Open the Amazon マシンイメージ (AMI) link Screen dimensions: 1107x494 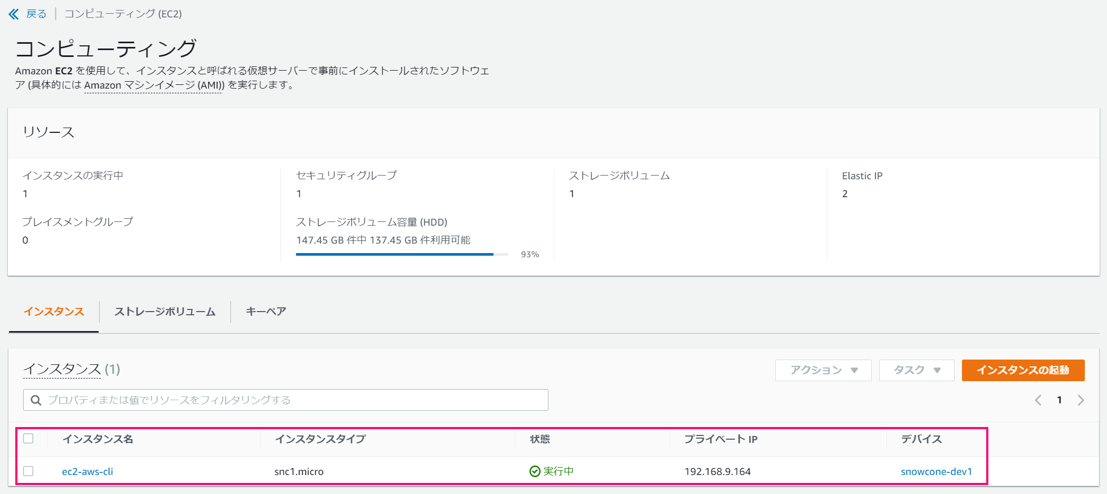click(152, 84)
